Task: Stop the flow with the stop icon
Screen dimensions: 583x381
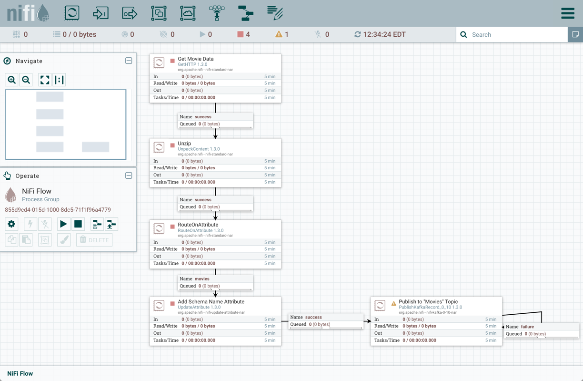Action: coord(78,224)
